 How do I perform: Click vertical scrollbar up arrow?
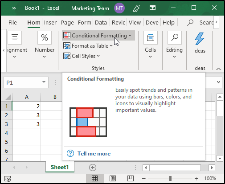tap(220, 97)
